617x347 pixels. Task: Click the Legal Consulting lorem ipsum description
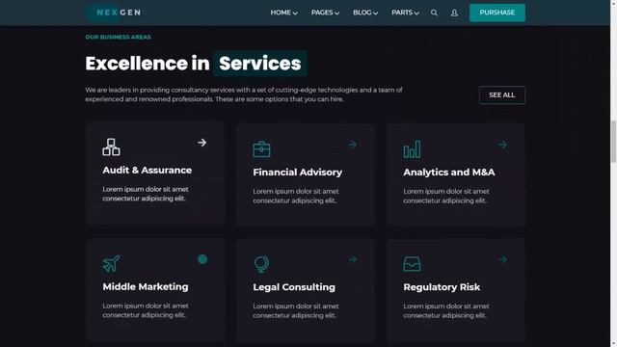296,310
